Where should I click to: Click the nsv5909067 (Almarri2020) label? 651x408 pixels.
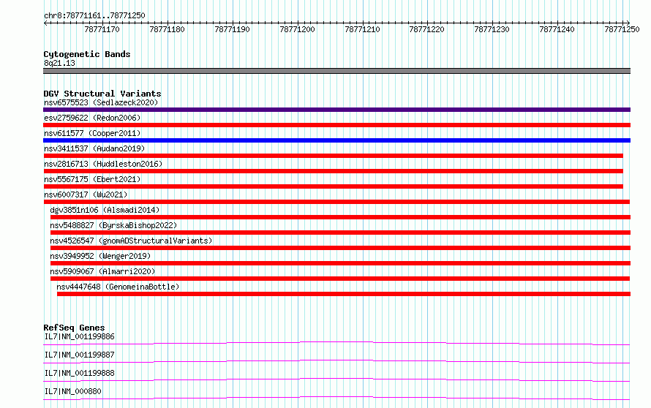pyautogui.click(x=102, y=271)
